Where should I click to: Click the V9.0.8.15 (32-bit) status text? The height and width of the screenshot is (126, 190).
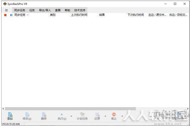(x=11, y=124)
